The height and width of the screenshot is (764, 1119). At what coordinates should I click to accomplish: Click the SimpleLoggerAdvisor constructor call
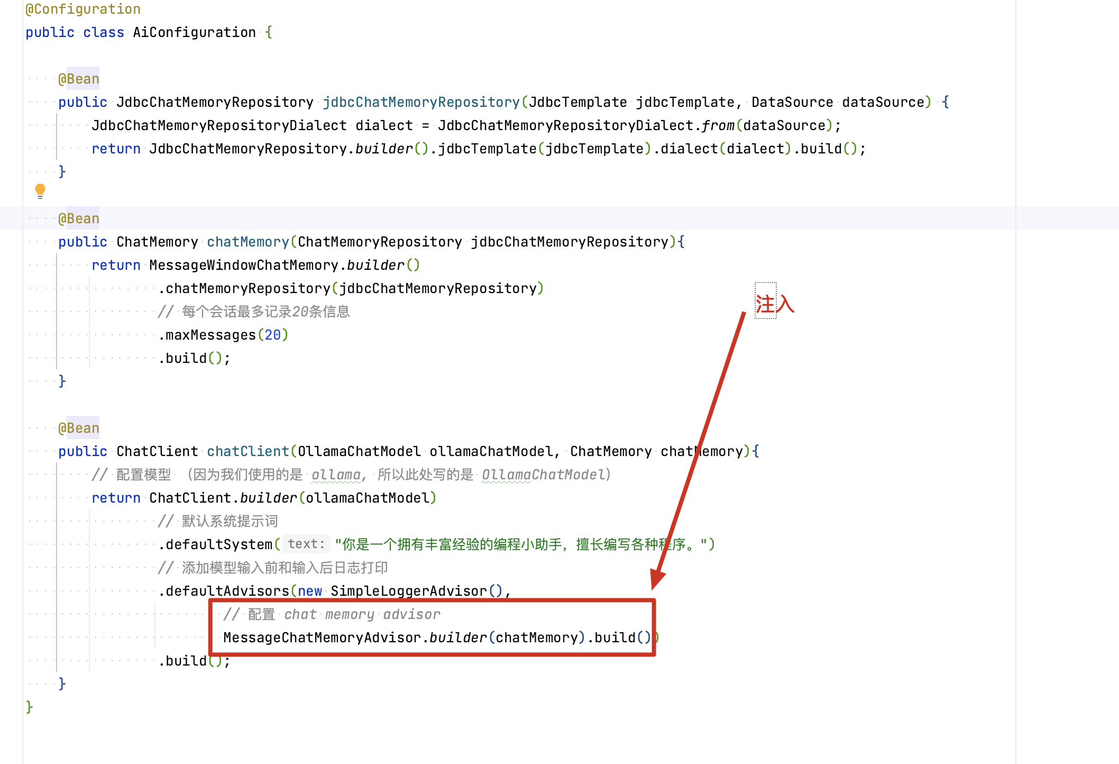click(408, 591)
